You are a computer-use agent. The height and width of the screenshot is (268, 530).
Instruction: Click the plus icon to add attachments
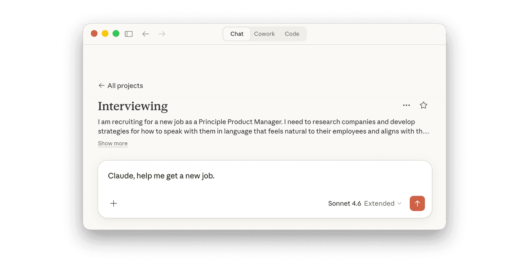(114, 203)
